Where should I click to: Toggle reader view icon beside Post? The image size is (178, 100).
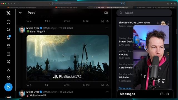(106, 13)
